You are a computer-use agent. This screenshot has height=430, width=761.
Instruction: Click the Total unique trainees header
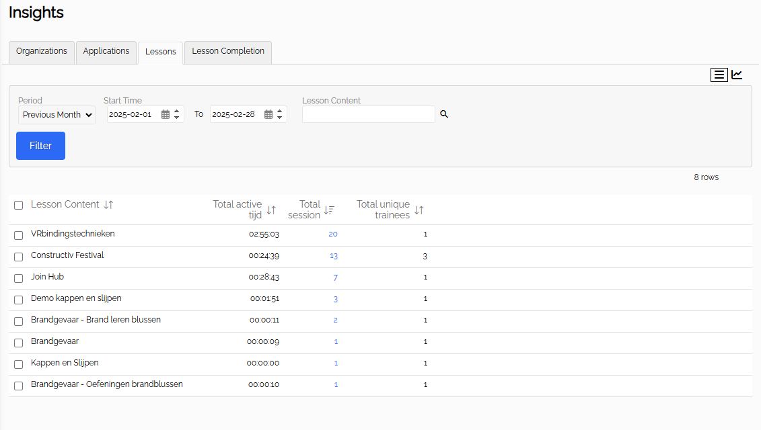coord(383,210)
